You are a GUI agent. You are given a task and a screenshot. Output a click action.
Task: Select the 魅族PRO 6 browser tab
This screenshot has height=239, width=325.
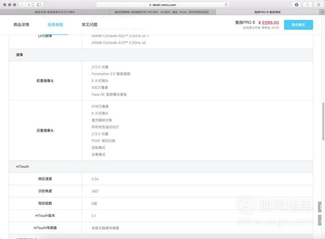tap(267, 12)
